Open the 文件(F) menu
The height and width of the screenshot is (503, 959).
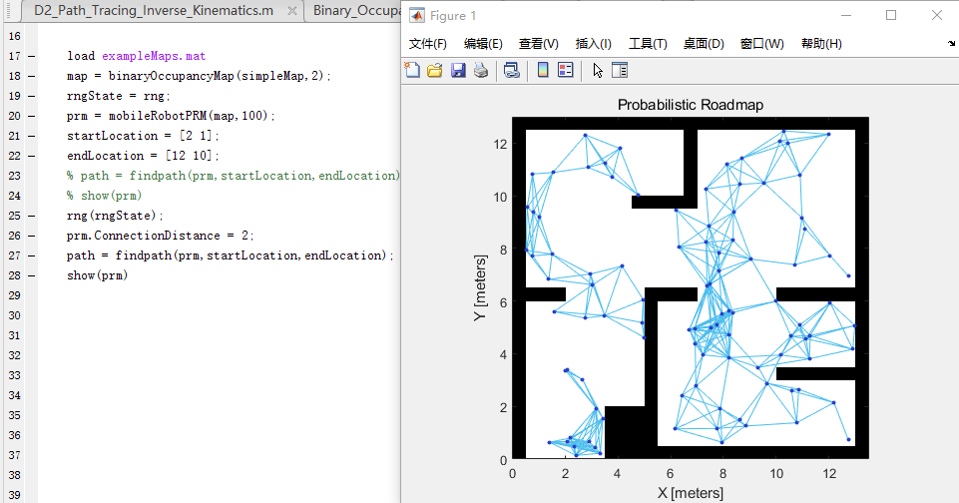427,44
